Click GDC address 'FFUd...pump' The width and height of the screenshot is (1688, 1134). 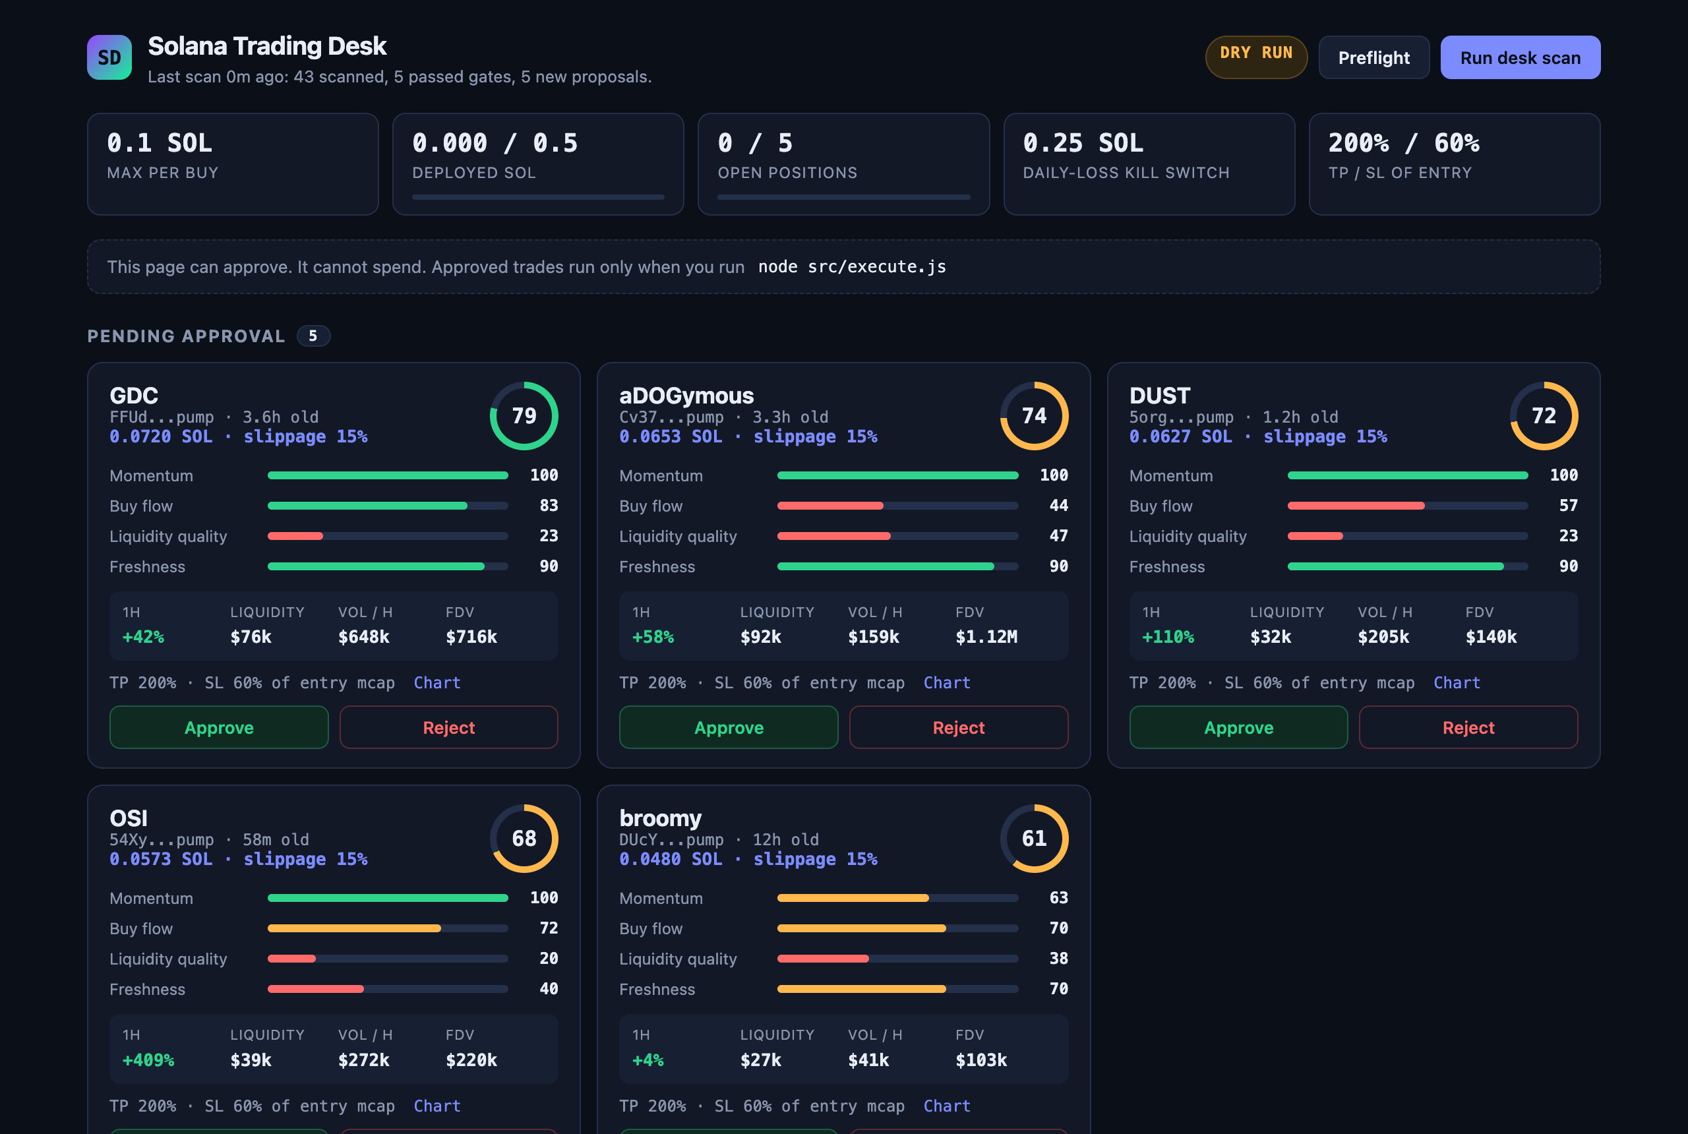[162, 417]
